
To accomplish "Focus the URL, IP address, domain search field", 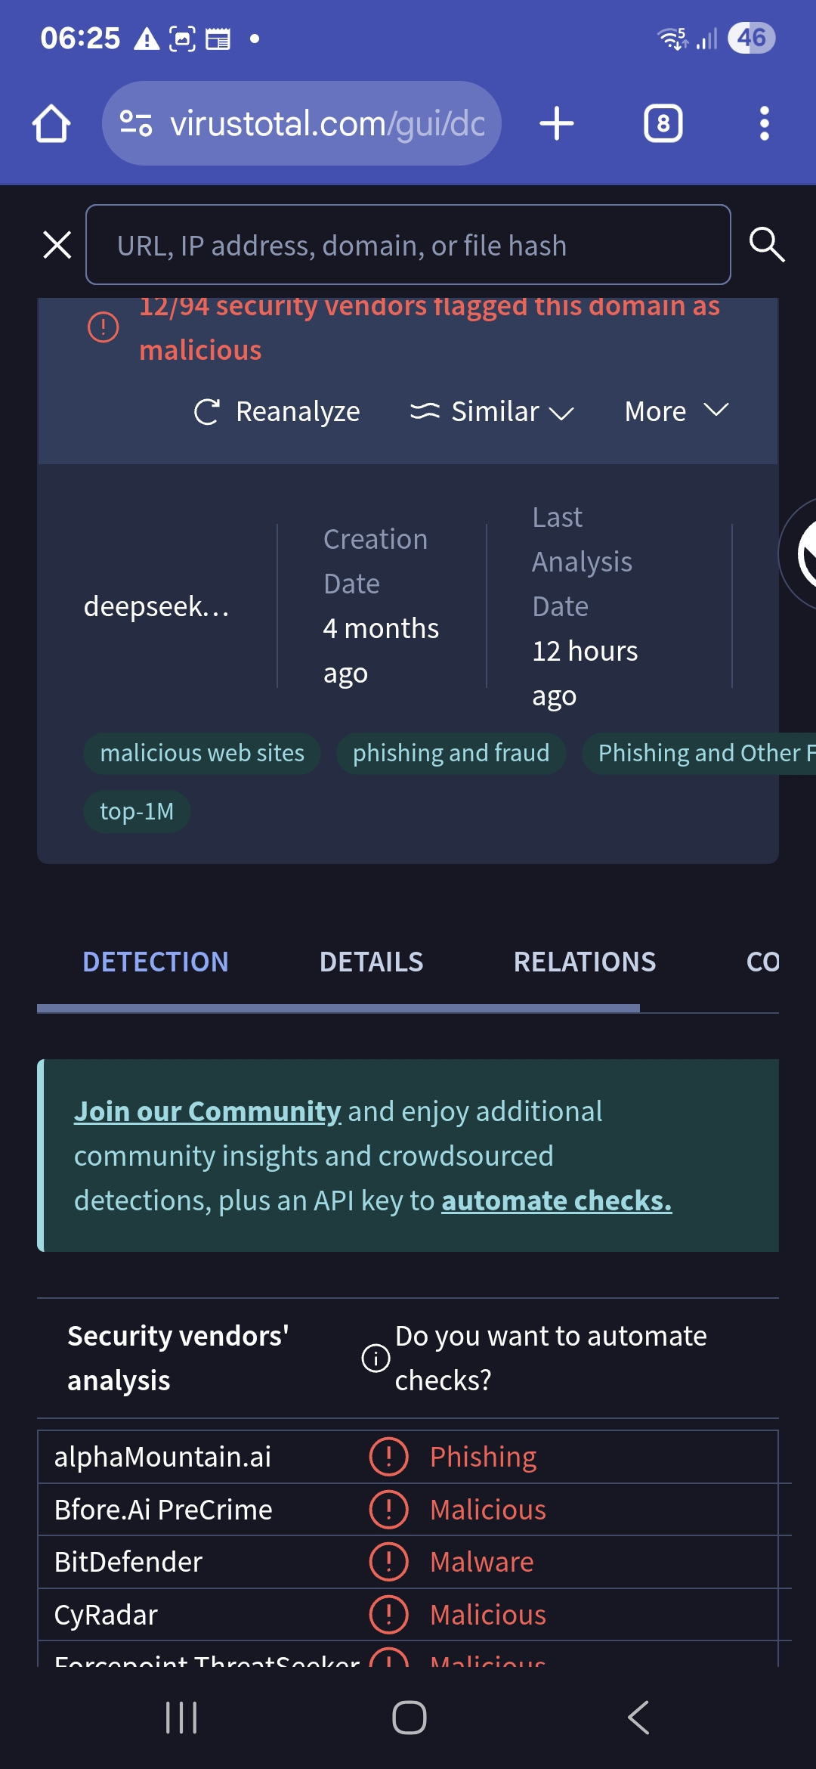I will pos(408,245).
